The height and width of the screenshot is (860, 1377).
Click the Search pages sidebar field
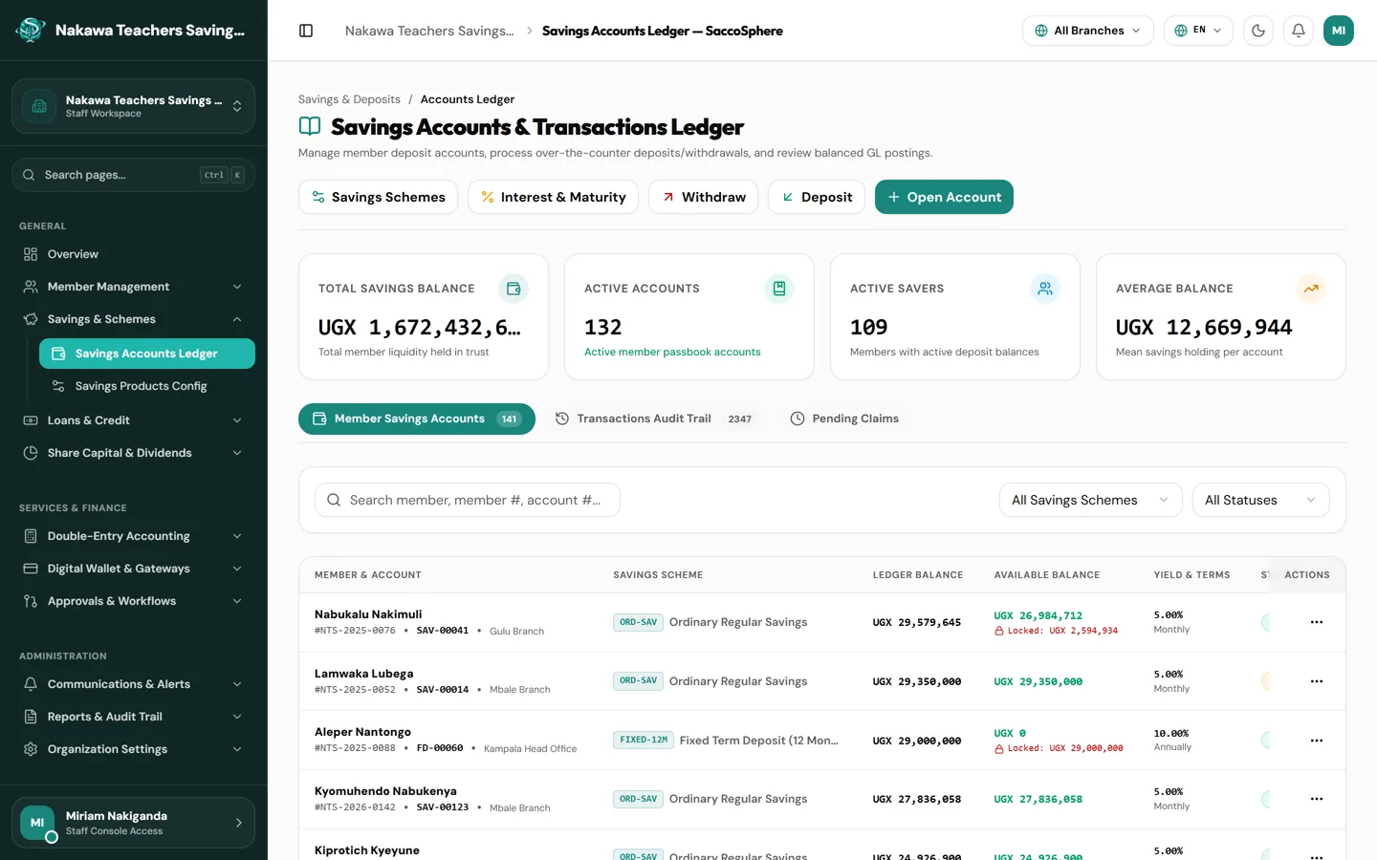tap(133, 175)
